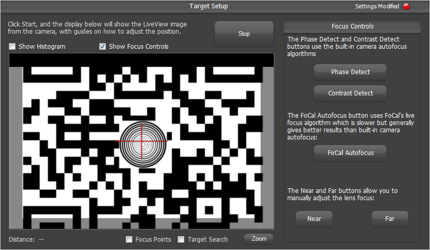Run Phase Detect autofocus
The image size is (430, 250).
pyautogui.click(x=350, y=72)
